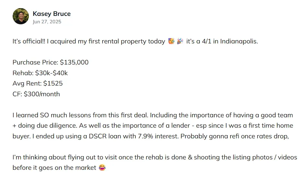Click the word Indianapolis
The image size is (305, 174).
click(239, 41)
